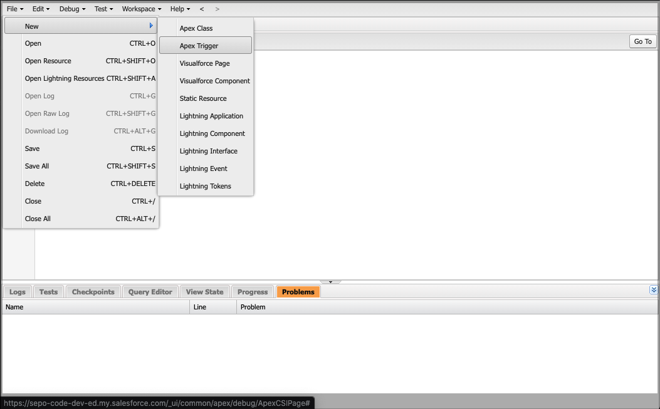Select the Open Log menu entry
Image resolution: width=660 pixels, height=409 pixels.
pos(81,96)
